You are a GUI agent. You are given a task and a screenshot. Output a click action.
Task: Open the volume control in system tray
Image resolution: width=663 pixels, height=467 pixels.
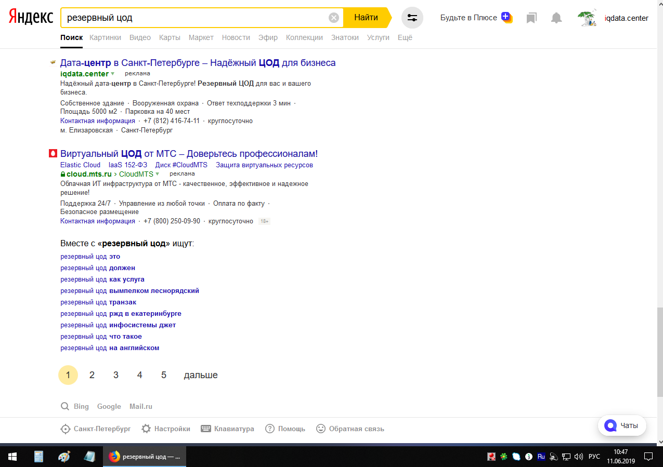click(x=578, y=457)
